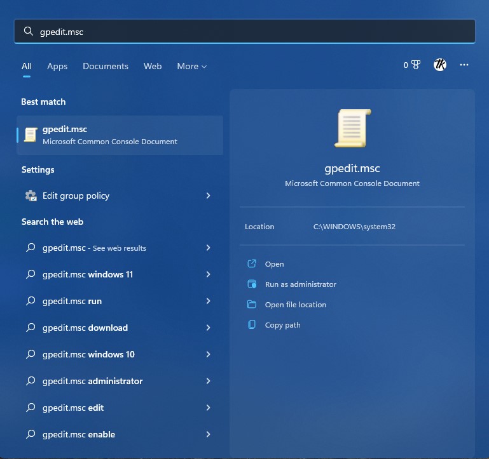Open the three-dot options menu

point(464,65)
